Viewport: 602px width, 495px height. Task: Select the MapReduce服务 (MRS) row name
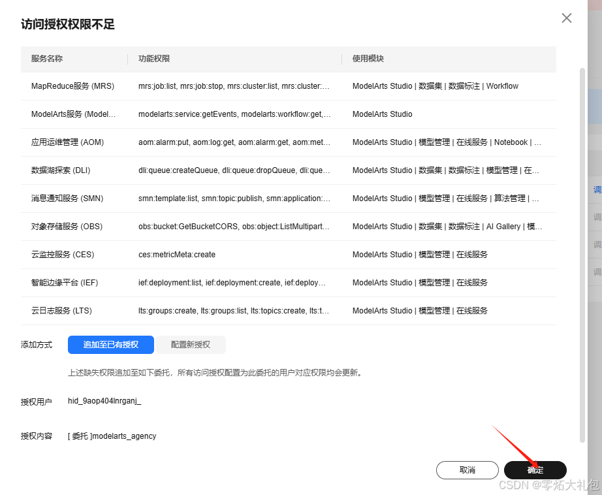pyautogui.click(x=72, y=86)
